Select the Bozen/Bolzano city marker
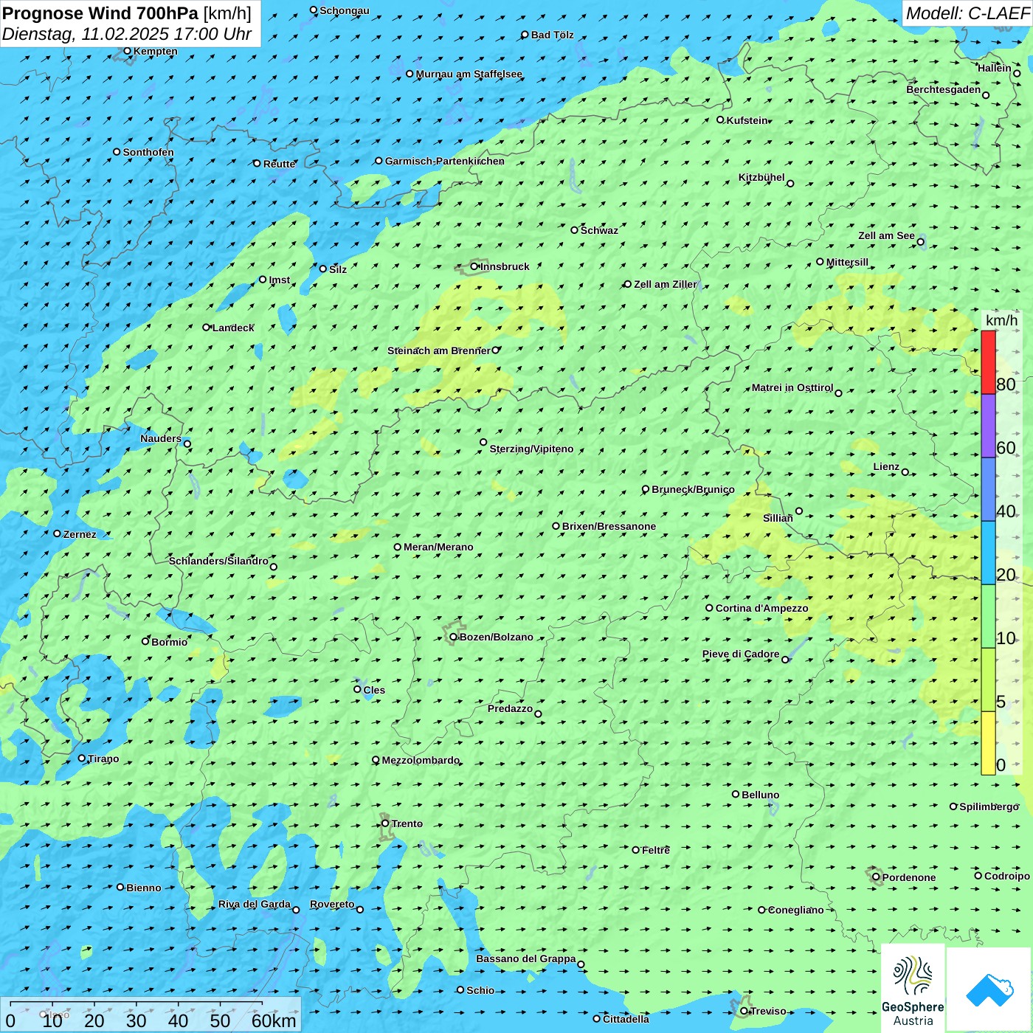 453,637
